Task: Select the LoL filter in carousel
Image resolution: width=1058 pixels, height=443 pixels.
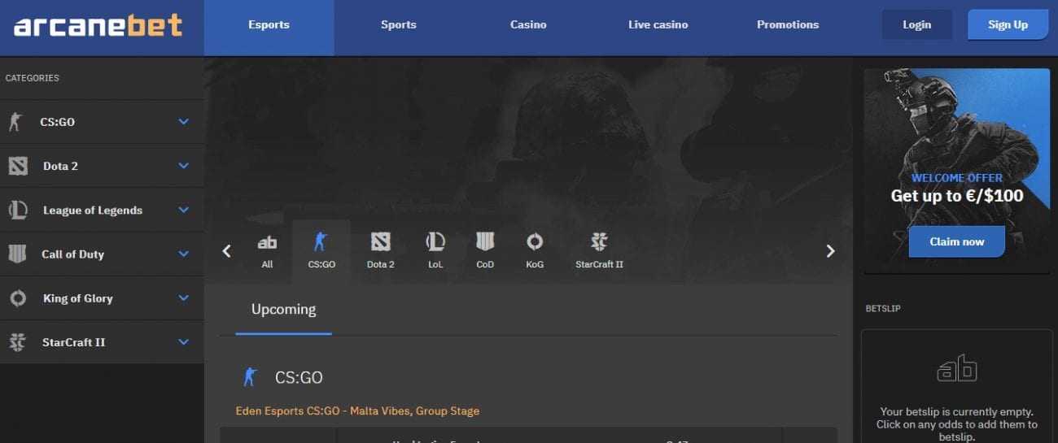Action: point(435,250)
